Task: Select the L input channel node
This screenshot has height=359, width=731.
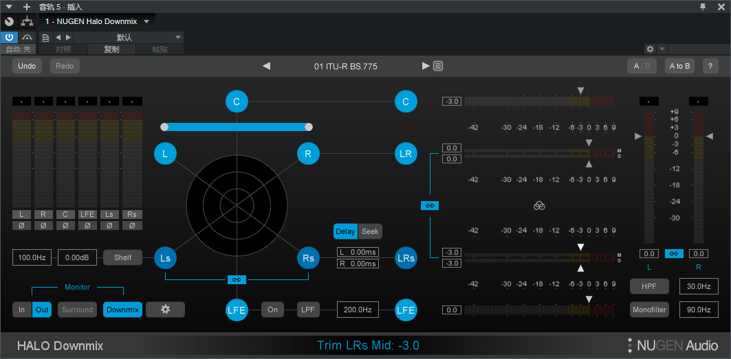Action: coord(165,154)
